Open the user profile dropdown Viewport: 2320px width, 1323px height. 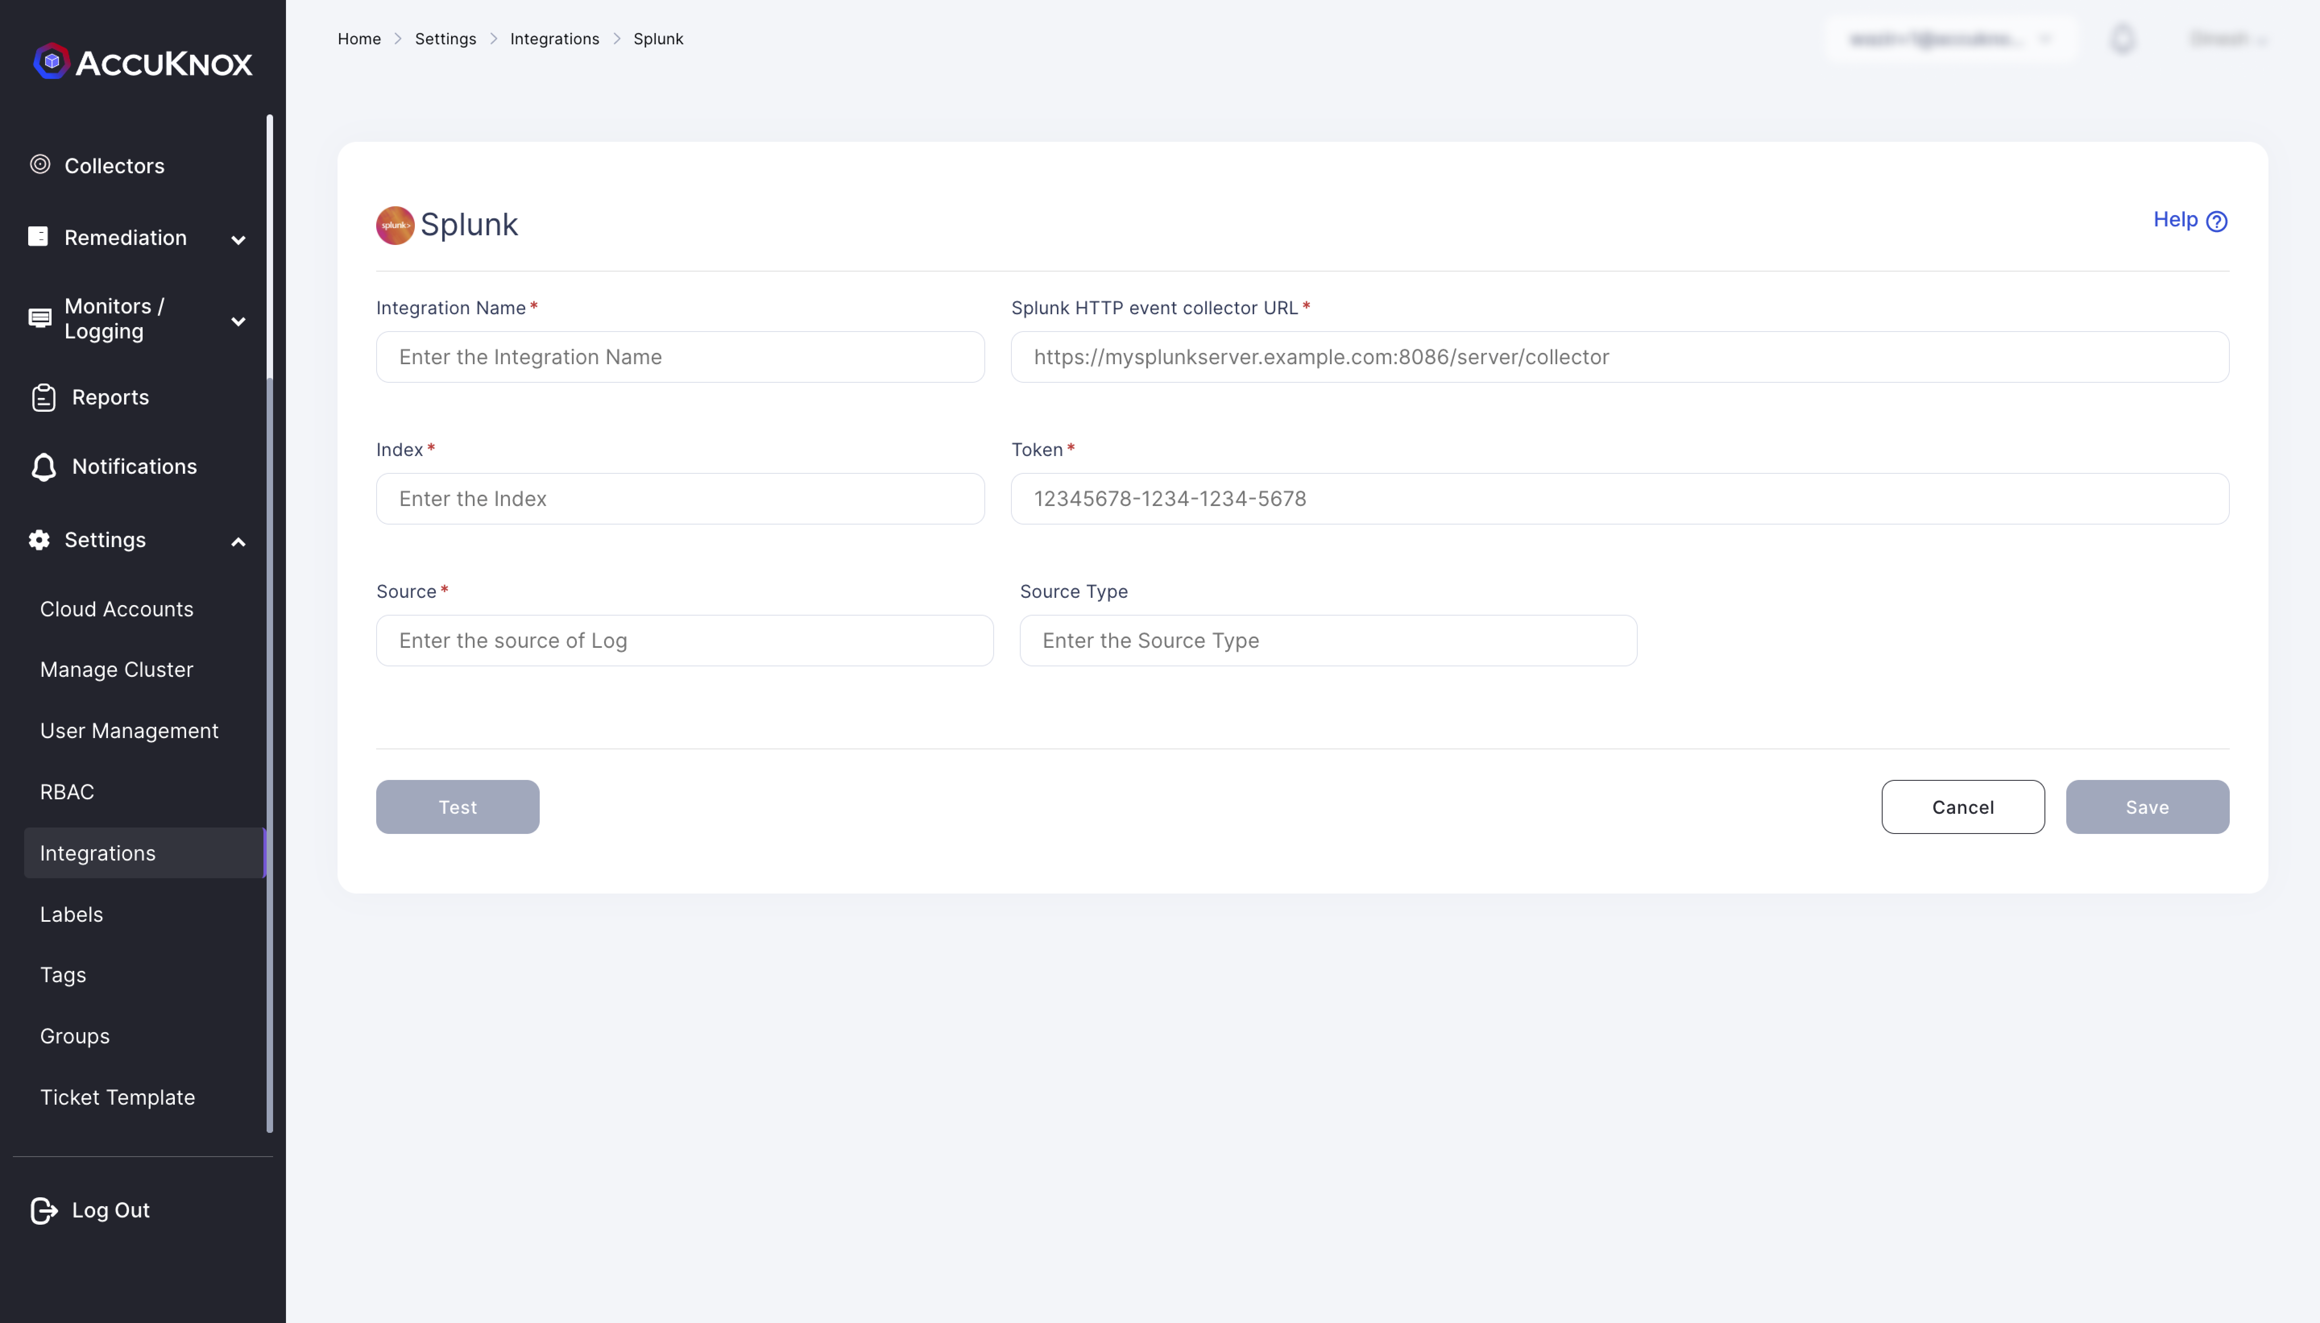[2229, 39]
